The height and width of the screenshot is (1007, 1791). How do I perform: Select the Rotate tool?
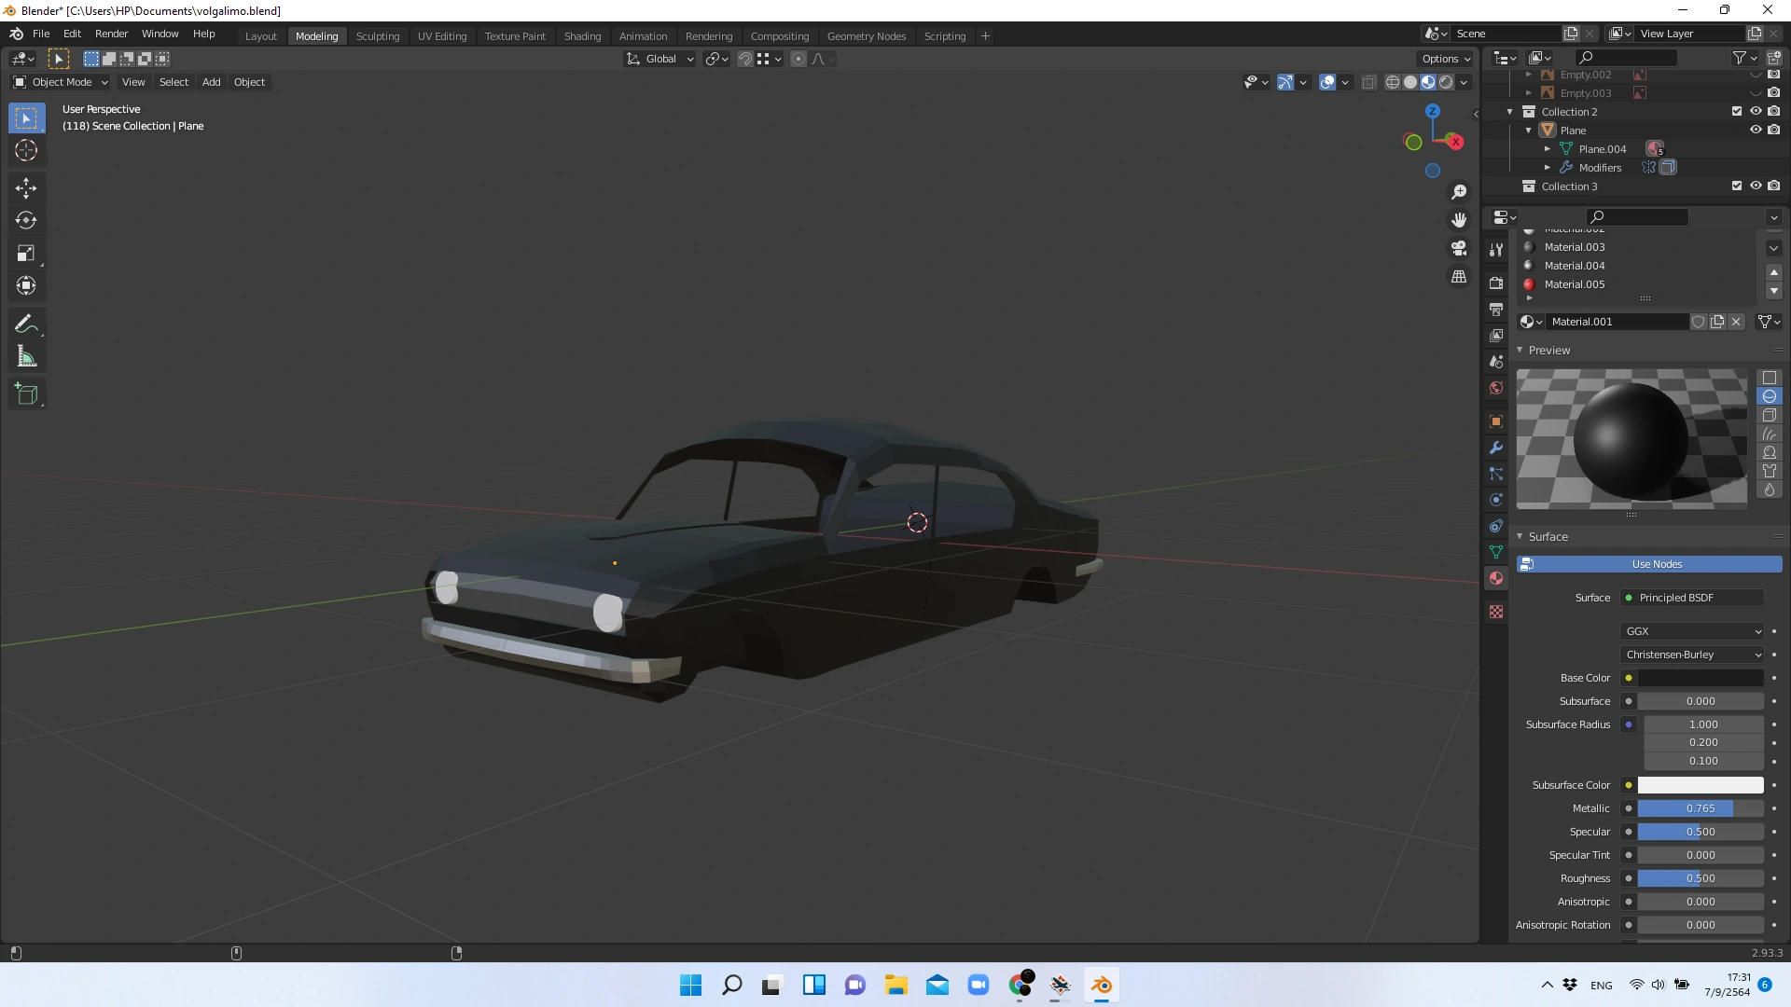point(26,221)
